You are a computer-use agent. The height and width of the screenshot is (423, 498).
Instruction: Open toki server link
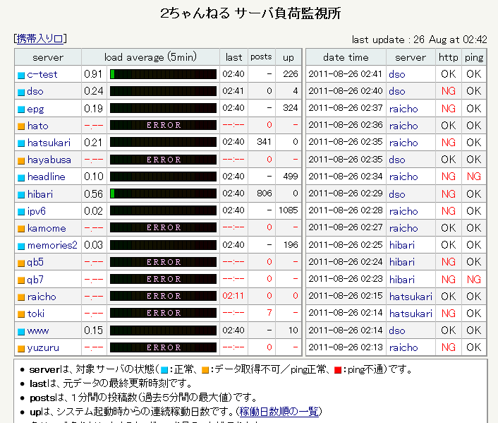click(x=36, y=314)
